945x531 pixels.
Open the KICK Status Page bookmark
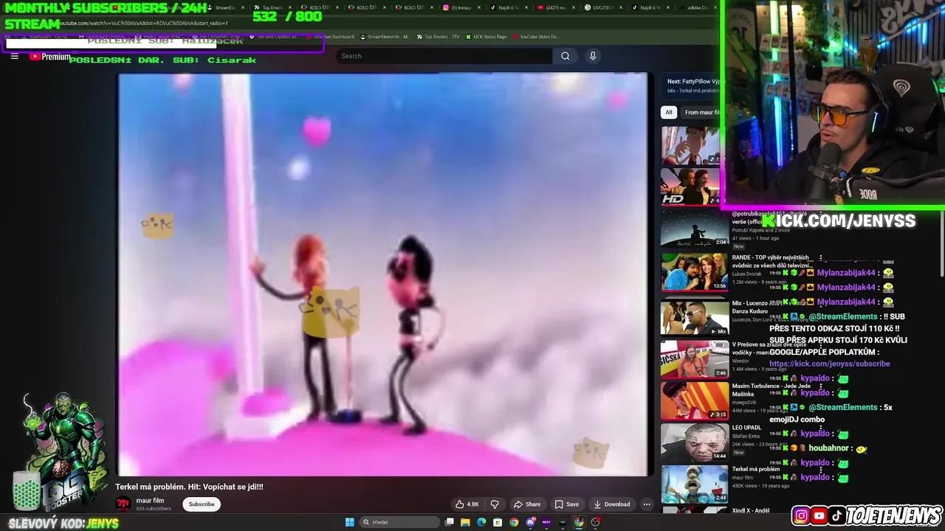[486, 37]
